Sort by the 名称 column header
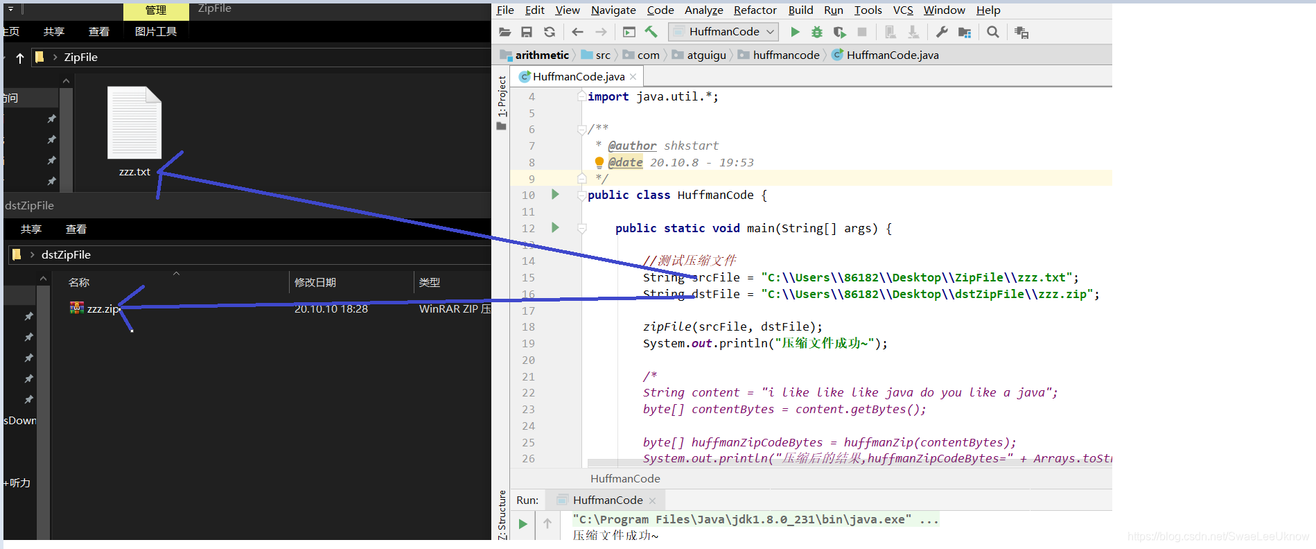The image size is (1316, 549). coord(79,282)
